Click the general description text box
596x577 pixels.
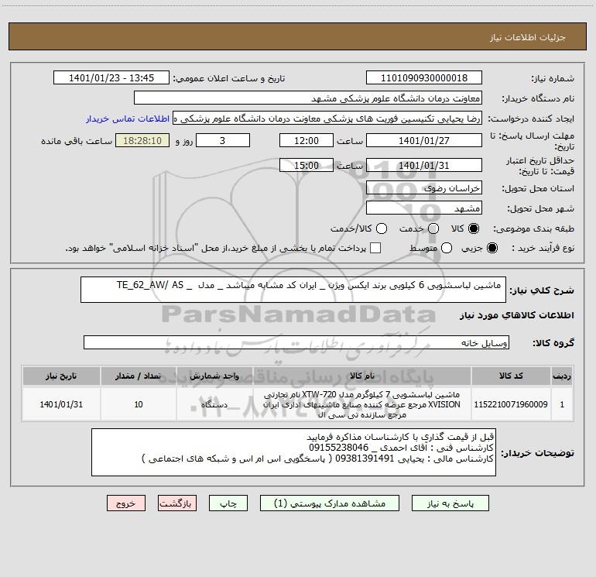[293, 290]
